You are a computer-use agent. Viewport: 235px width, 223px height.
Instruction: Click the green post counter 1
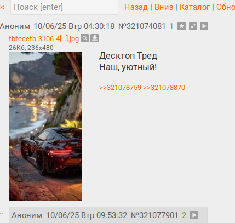171,26
